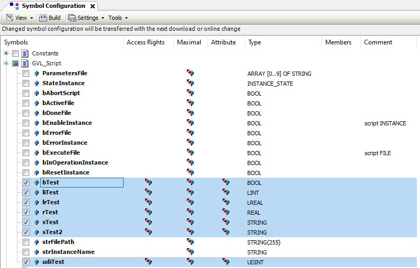Click the sTest variable icon
The width and height of the screenshot is (420, 268).
click(37, 223)
